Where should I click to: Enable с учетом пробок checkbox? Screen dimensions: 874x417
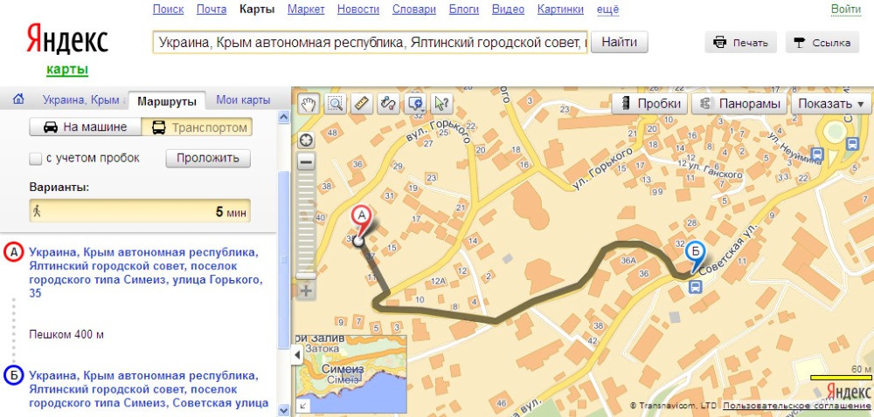point(35,159)
